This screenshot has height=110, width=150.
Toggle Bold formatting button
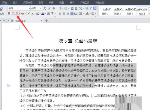[9, 14]
